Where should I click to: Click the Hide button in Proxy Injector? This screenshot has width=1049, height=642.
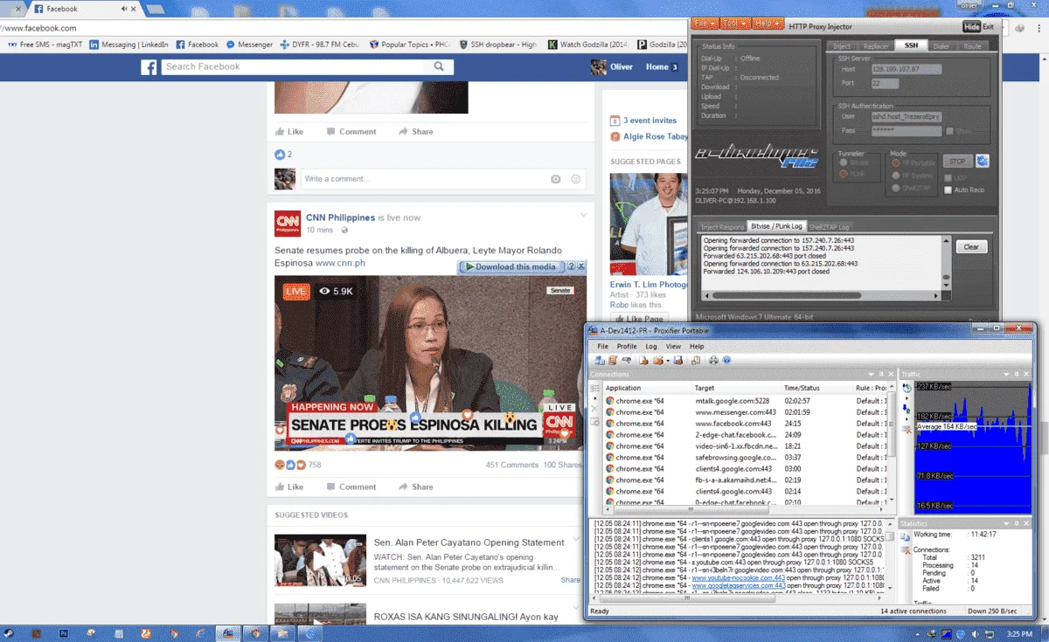pyautogui.click(x=971, y=27)
